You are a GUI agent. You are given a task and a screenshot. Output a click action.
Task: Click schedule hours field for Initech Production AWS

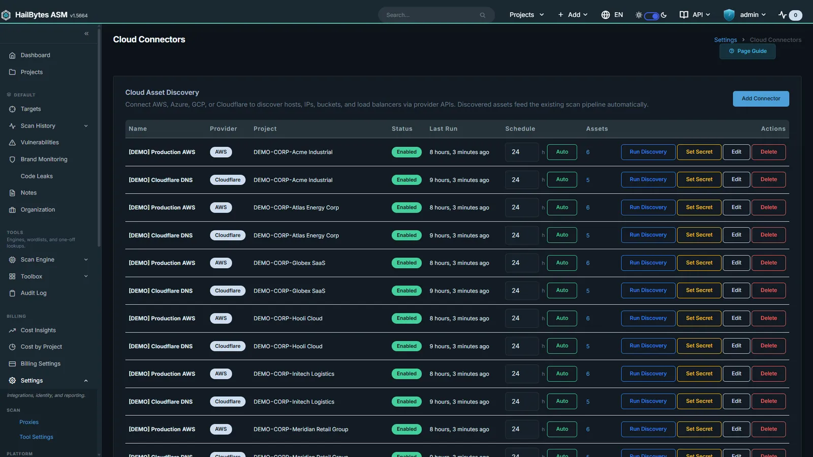tap(522, 374)
